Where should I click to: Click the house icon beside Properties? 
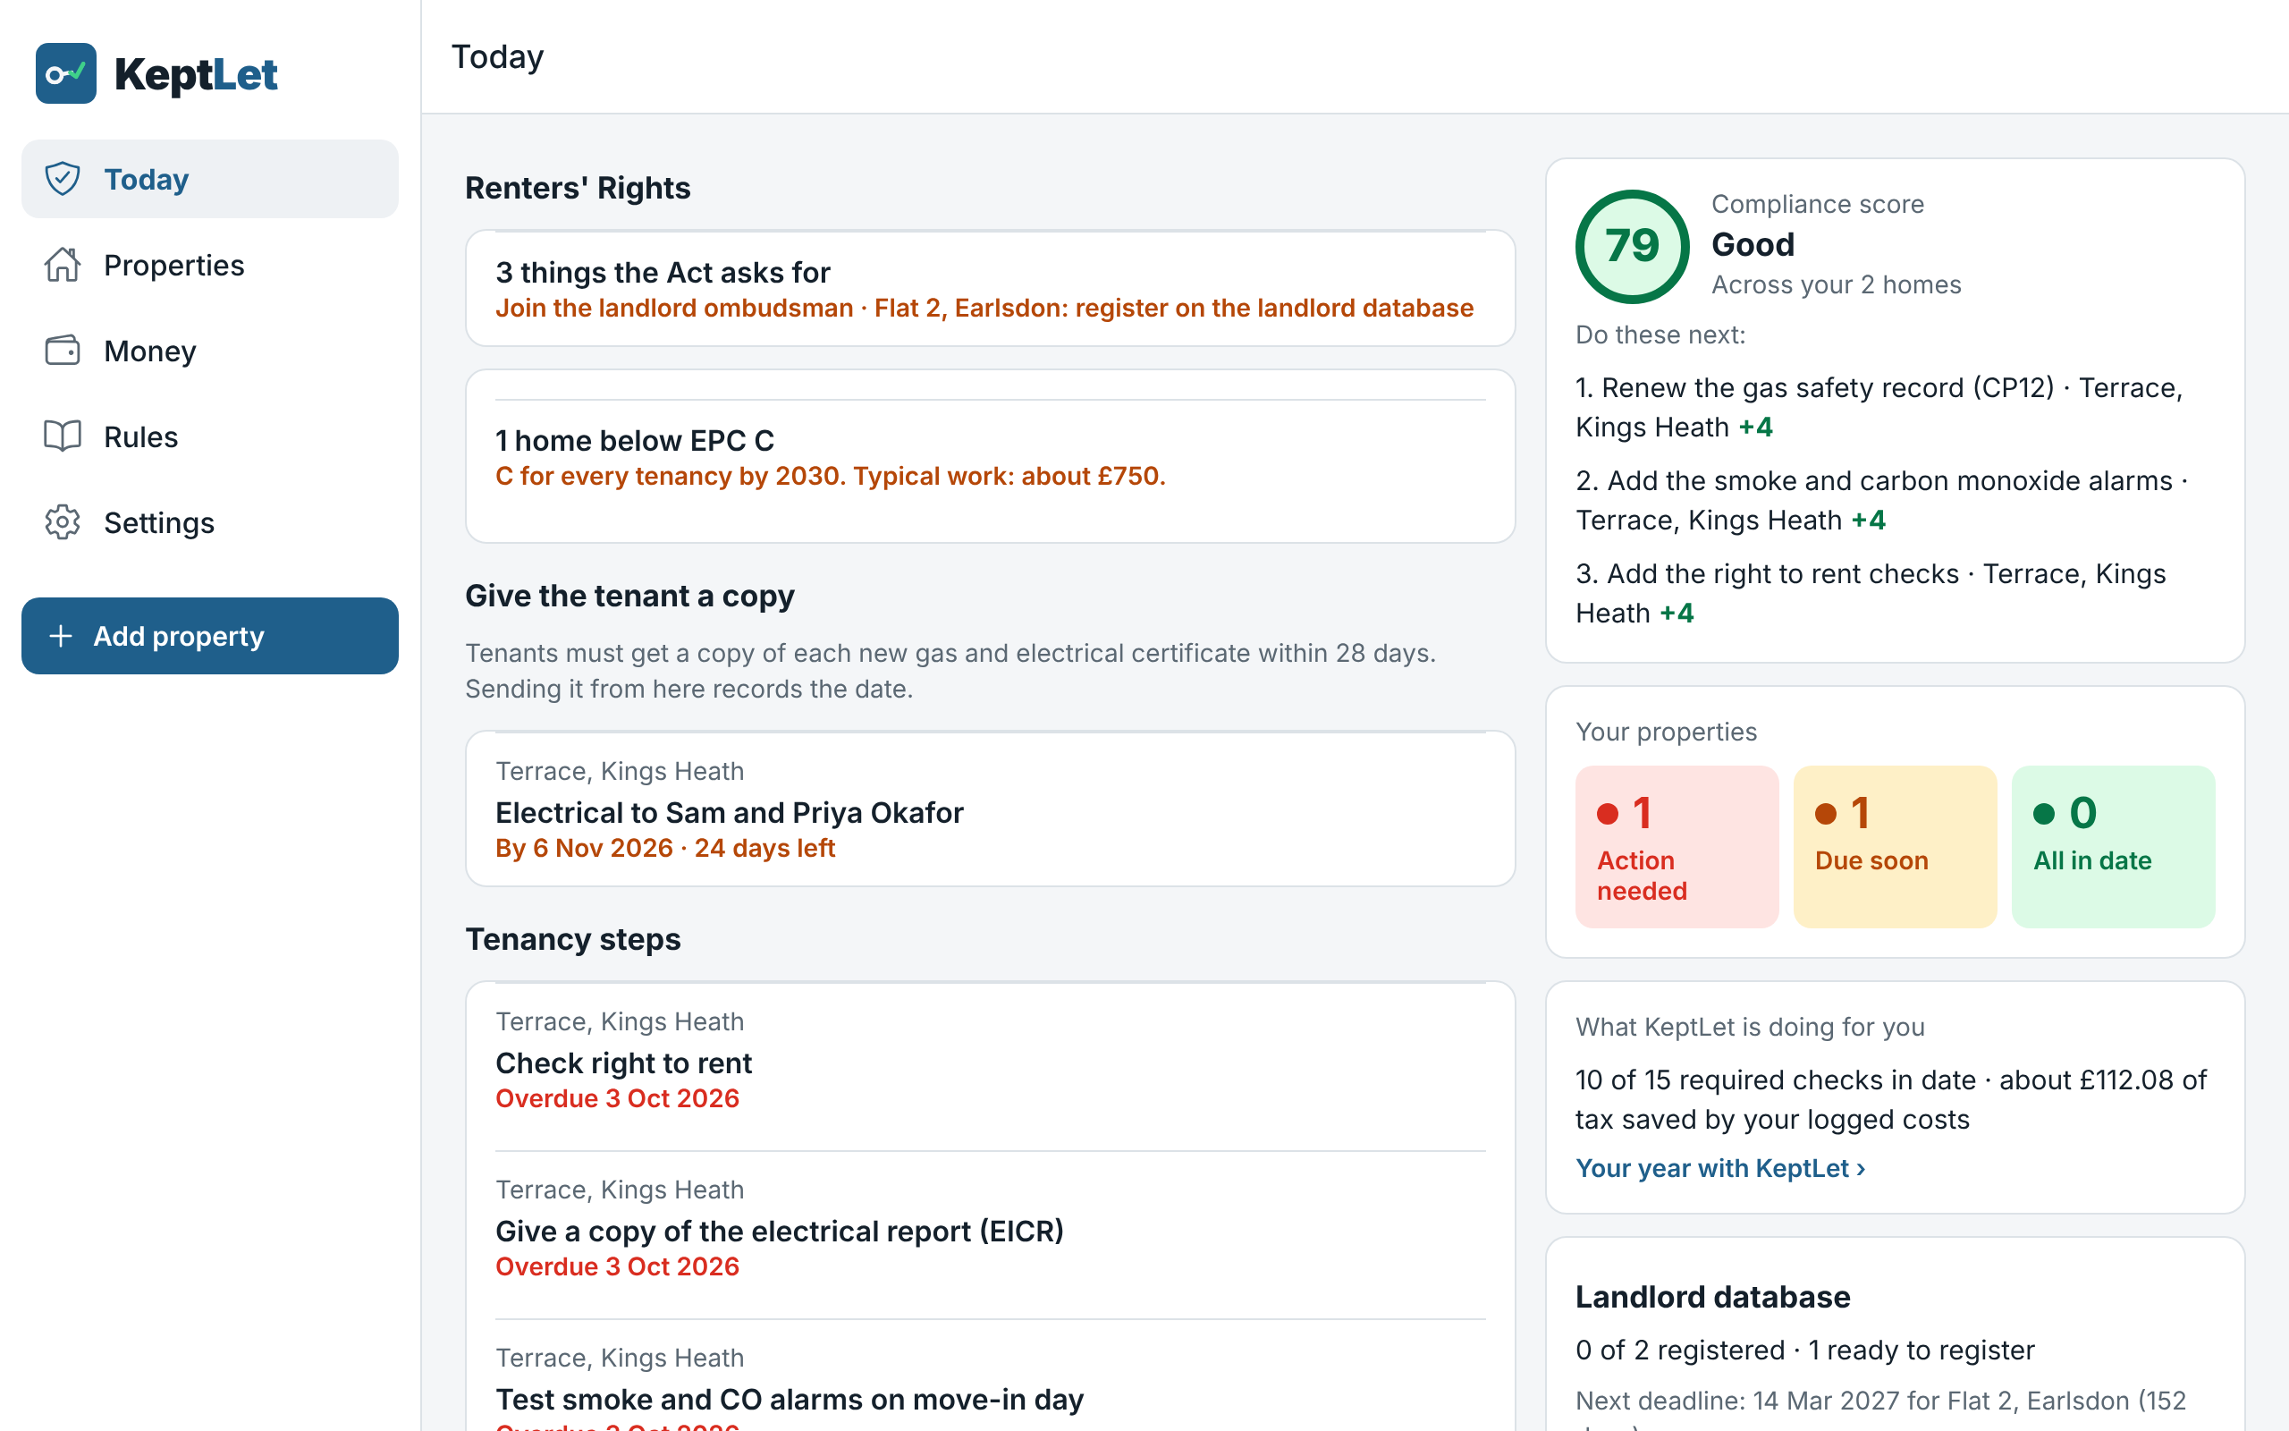coord(63,265)
